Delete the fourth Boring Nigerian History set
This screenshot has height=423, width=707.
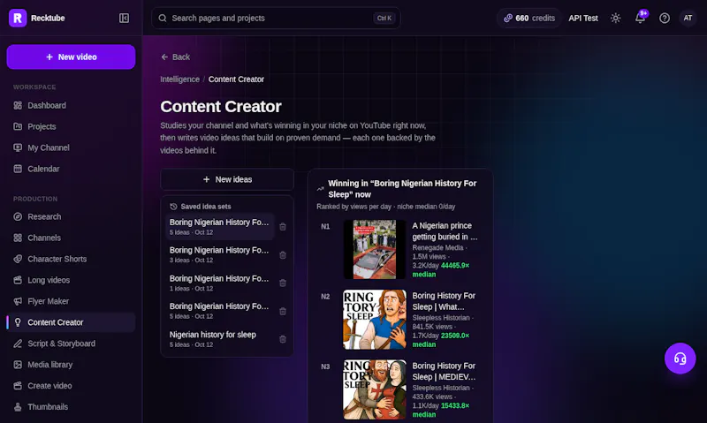[283, 311]
